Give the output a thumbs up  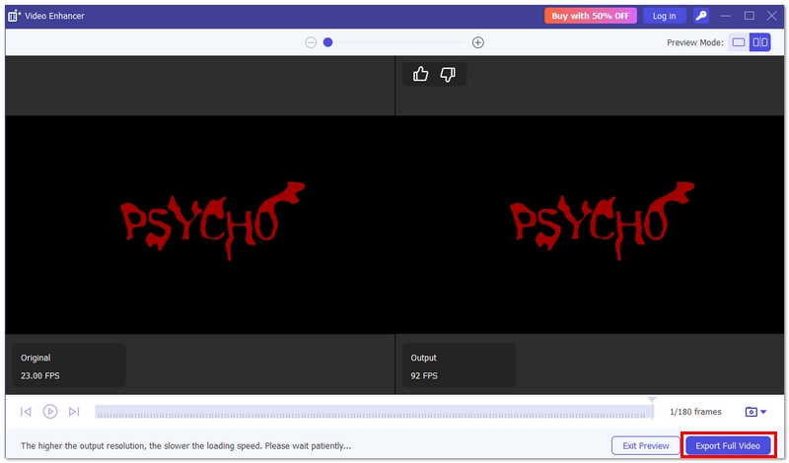pos(421,75)
